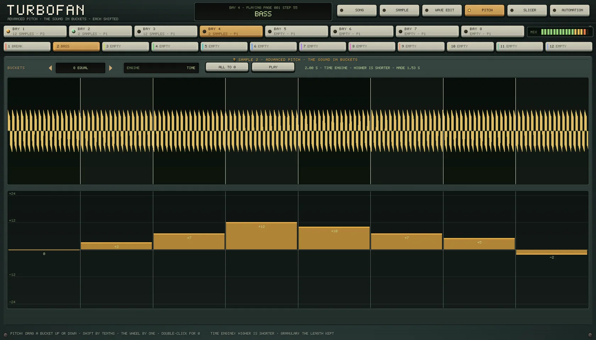This screenshot has width=596, height=340.
Task: Toggle the Engine Time selector
Action: tap(161, 68)
